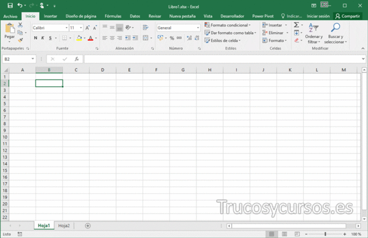Merge and center cells icon
This screenshot has height=238, width=368.
pyautogui.click(x=145, y=38)
